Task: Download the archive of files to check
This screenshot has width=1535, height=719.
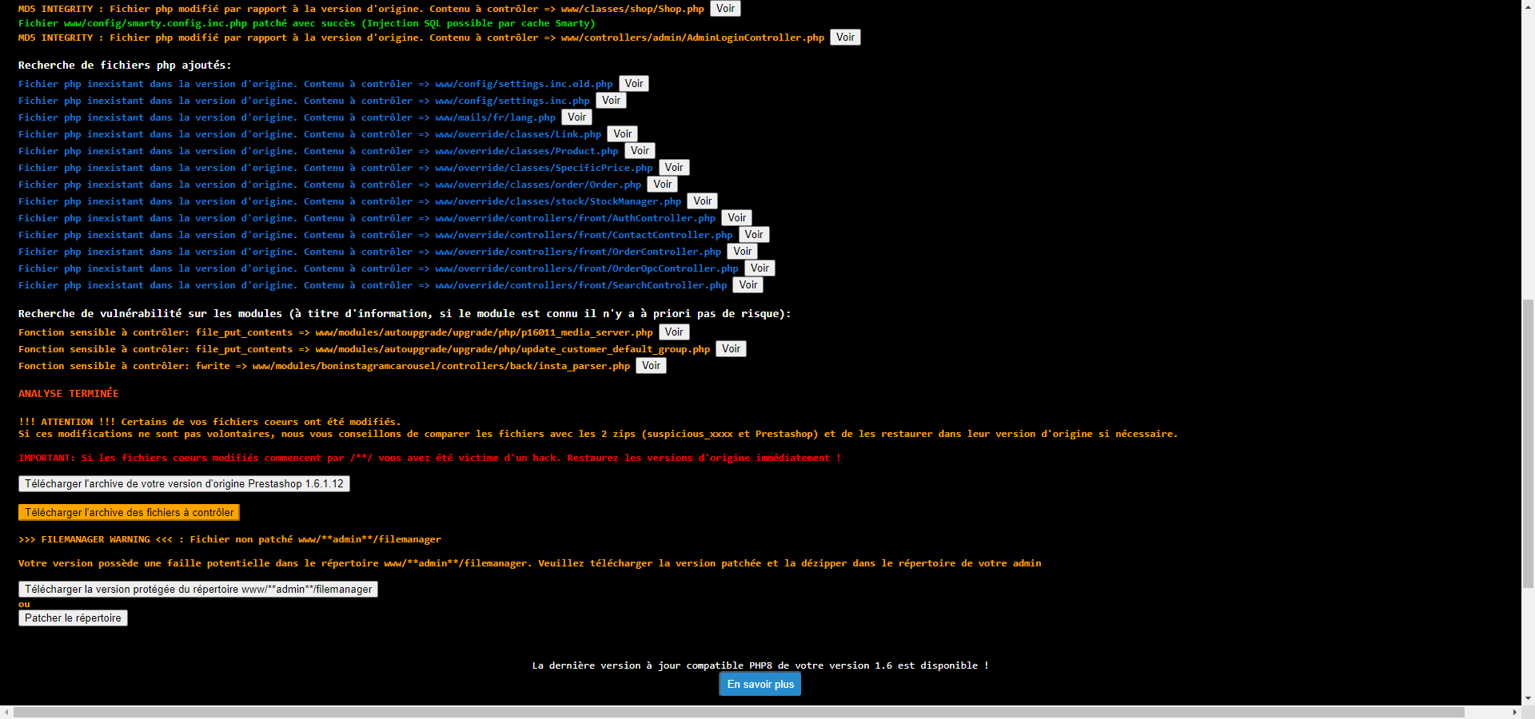Action: [x=129, y=513]
